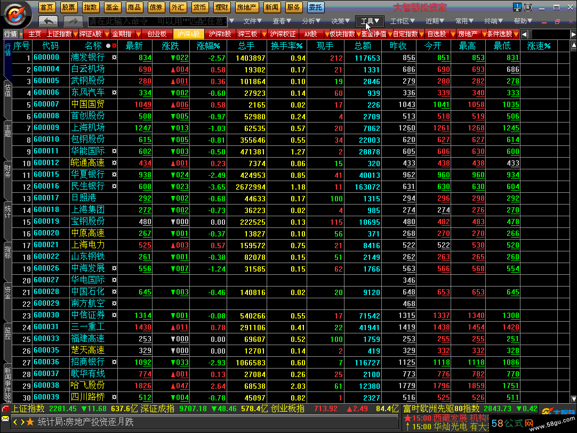Click the marker icon beside 华能国际
This screenshot has height=433, width=577.
click(115, 151)
